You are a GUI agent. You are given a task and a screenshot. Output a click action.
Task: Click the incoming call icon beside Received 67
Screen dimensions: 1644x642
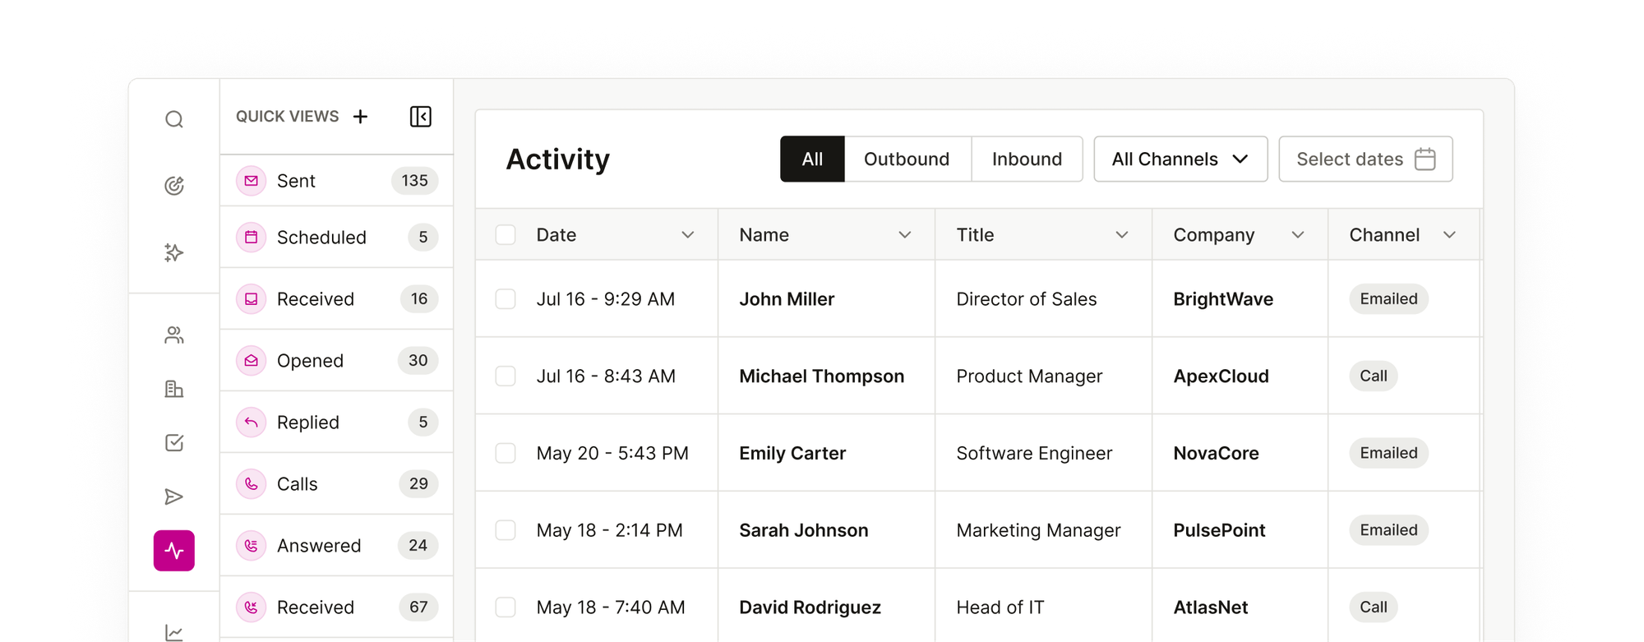tap(251, 607)
